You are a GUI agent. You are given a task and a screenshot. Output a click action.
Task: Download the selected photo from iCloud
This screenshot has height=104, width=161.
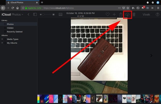point(127,15)
